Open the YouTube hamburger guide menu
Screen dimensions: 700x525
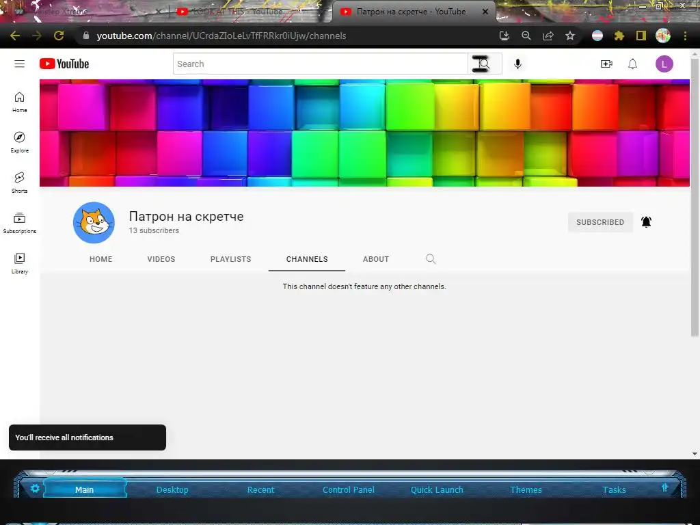coord(19,64)
